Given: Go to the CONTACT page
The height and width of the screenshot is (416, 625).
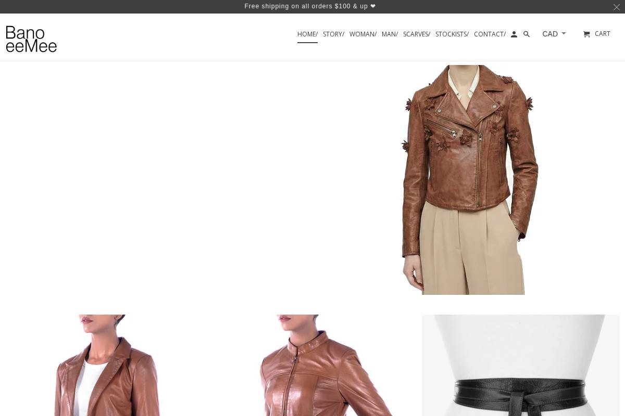Looking at the screenshot, I should pos(489,34).
